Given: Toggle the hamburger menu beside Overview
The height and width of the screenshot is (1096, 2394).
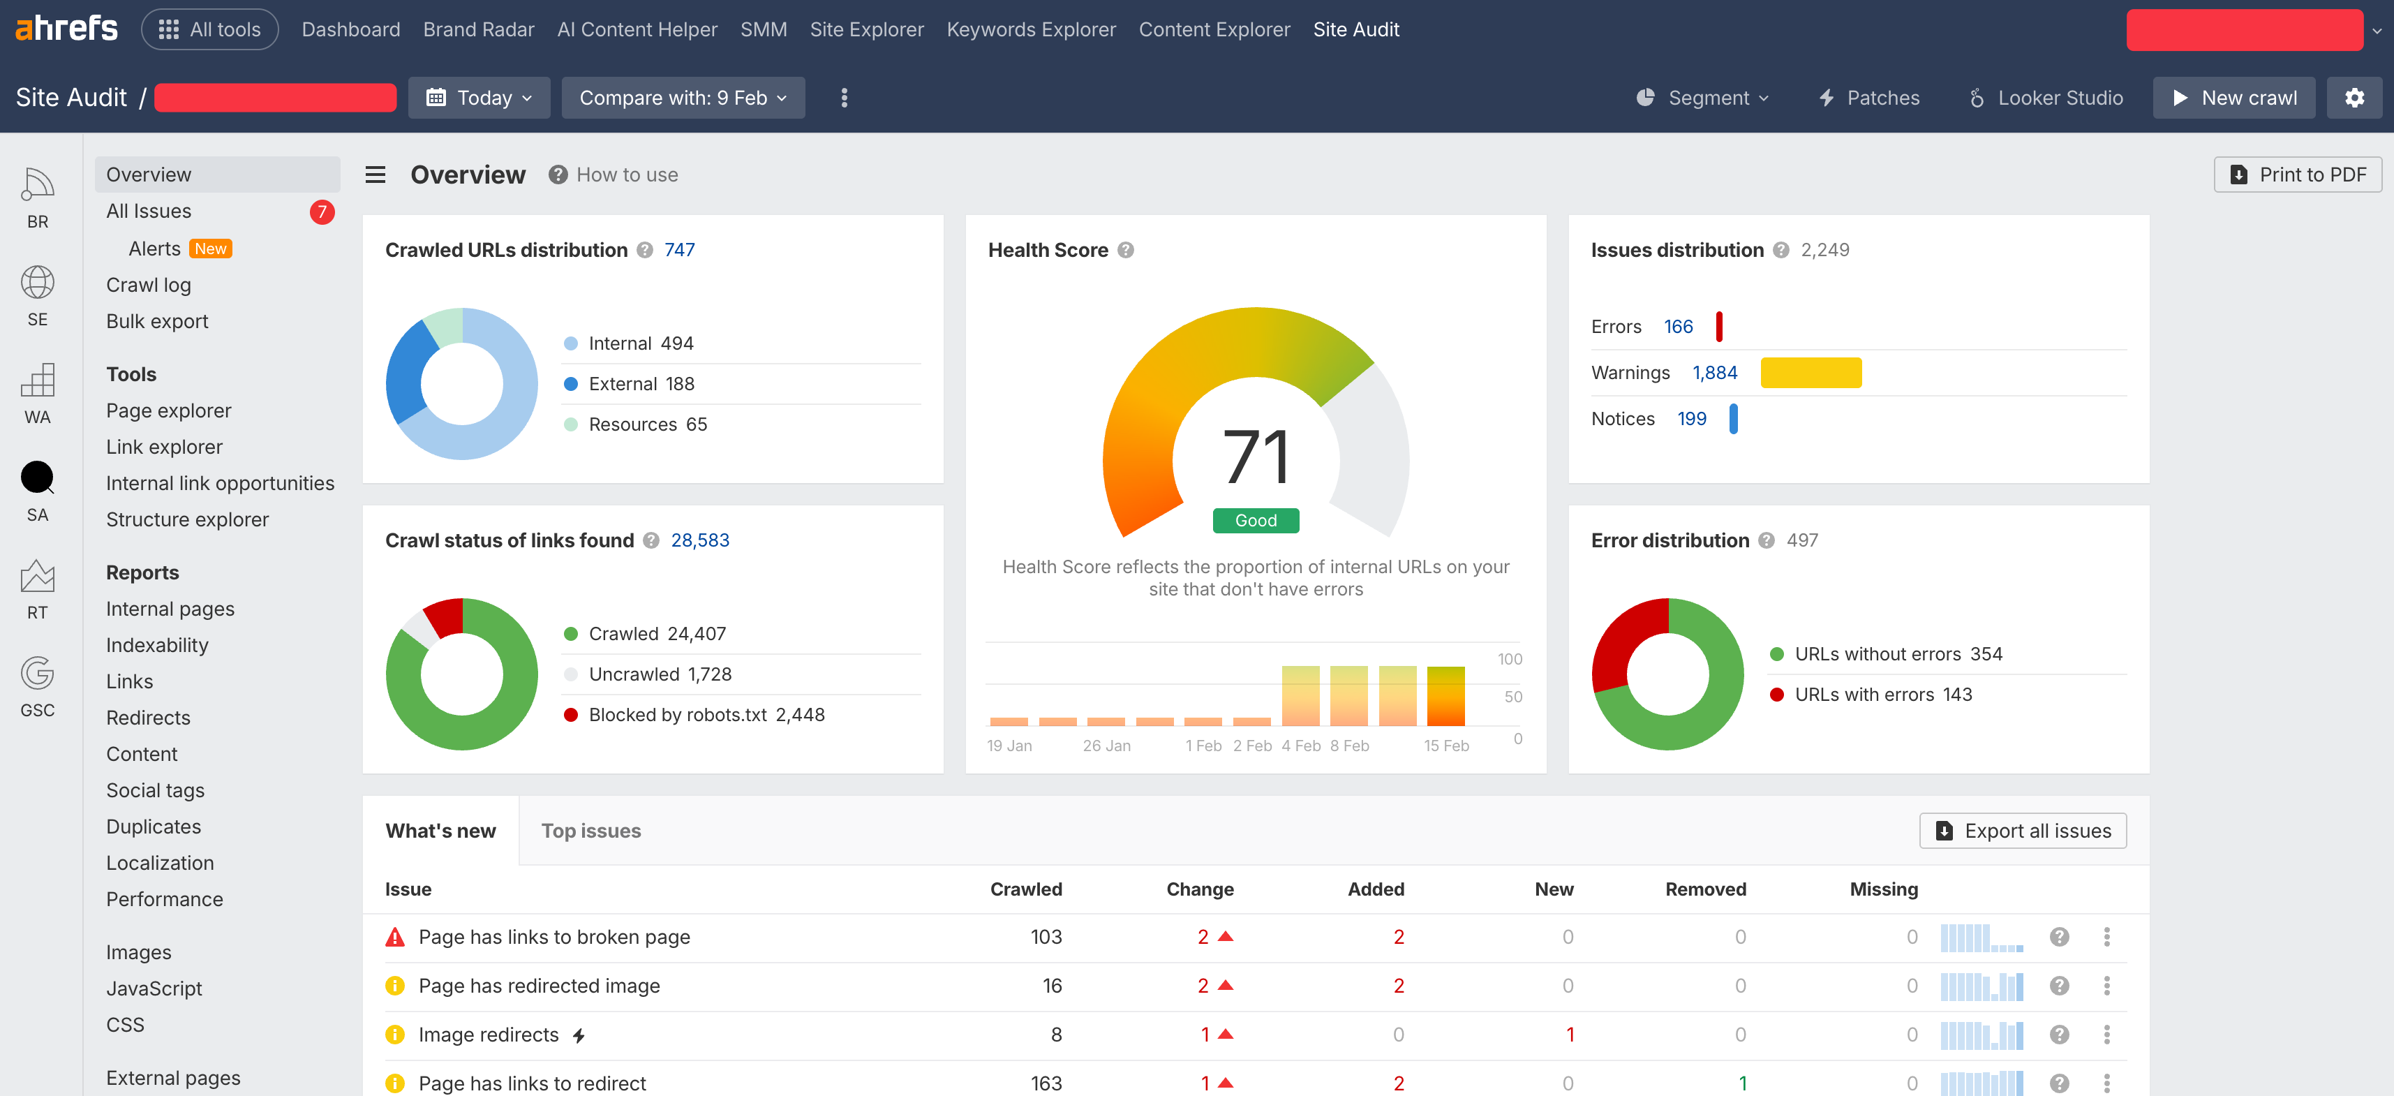Looking at the screenshot, I should point(376,175).
